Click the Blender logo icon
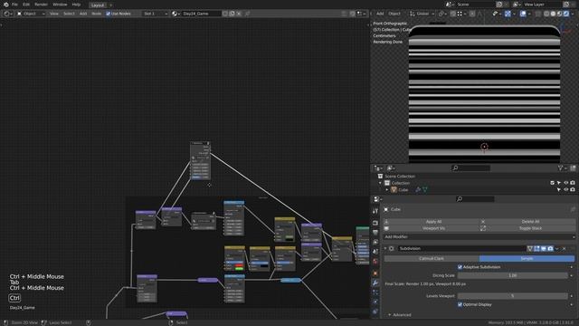Viewport: 579px width, 326px height. pos(6,5)
